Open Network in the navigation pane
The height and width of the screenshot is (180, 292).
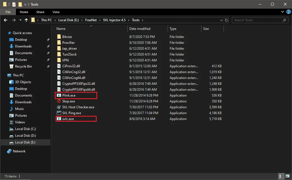pyautogui.click(x=19, y=151)
